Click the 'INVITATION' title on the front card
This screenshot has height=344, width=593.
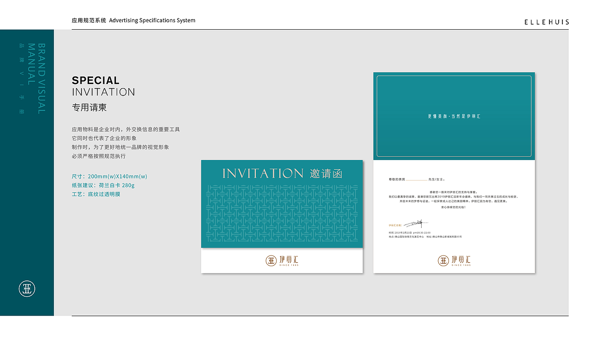pyautogui.click(x=263, y=174)
